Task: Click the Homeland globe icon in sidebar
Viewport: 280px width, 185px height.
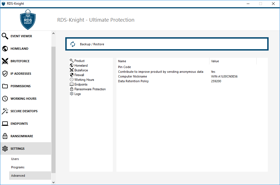Action: [5, 49]
